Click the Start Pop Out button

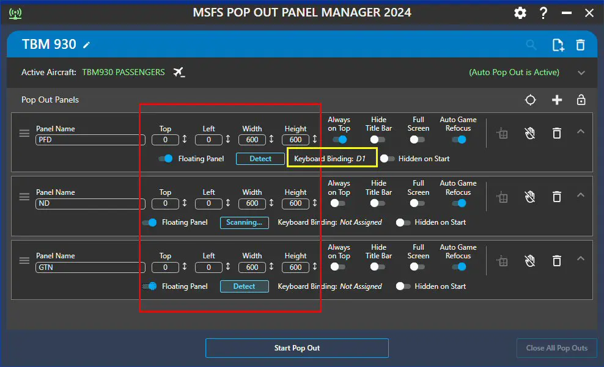point(297,348)
